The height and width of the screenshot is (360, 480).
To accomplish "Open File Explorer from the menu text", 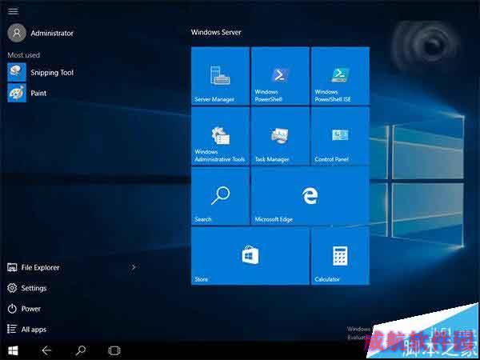I will 41,267.
